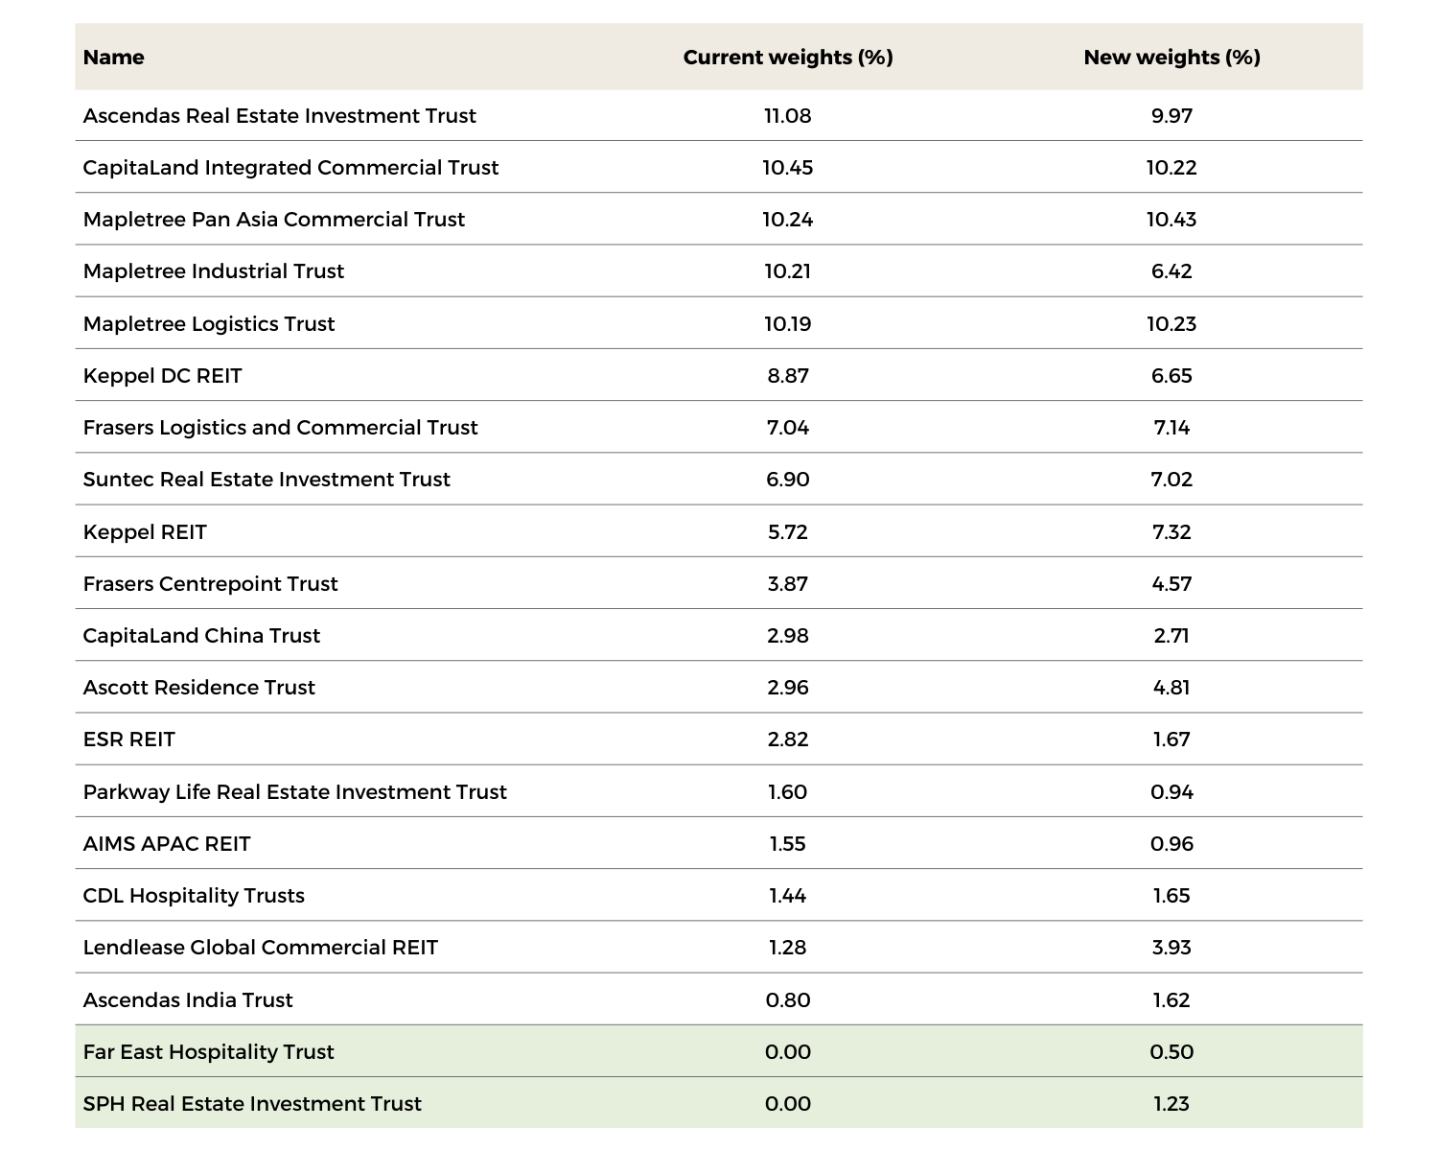Image resolution: width=1438 pixels, height=1151 pixels.
Task: Click the Name column header
Action: pyautogui.click(x=112, y=58)
